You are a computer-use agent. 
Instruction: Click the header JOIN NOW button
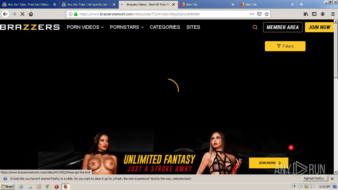click(x=320, y=27)
